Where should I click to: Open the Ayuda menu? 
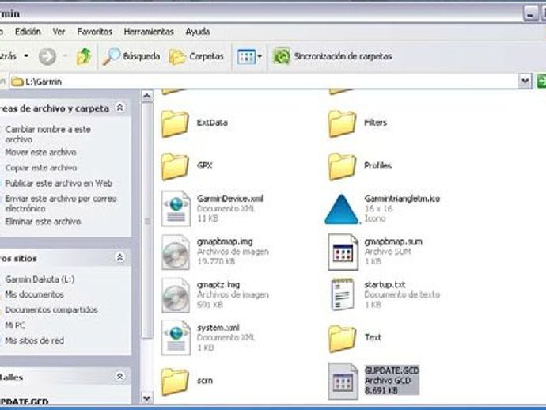[198, 32]
